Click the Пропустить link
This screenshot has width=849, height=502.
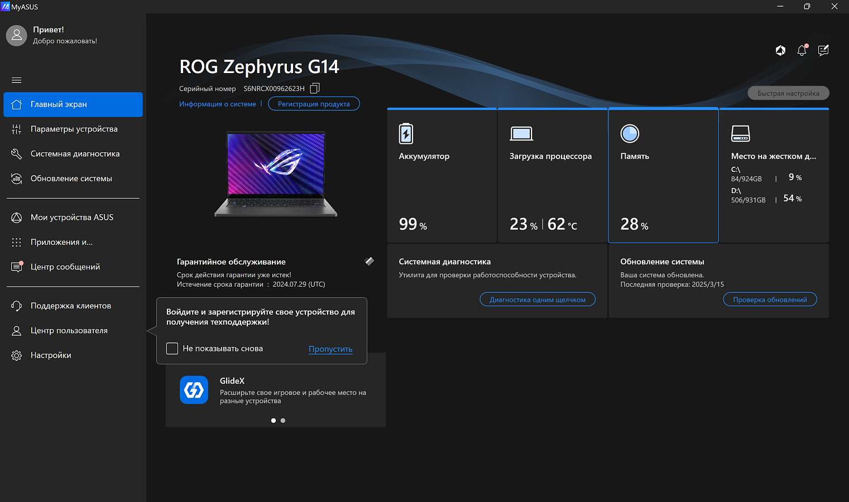pyautogui.click(x=330, y=349)
